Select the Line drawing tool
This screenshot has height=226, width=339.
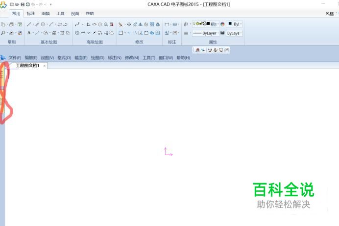click(29, 24)
